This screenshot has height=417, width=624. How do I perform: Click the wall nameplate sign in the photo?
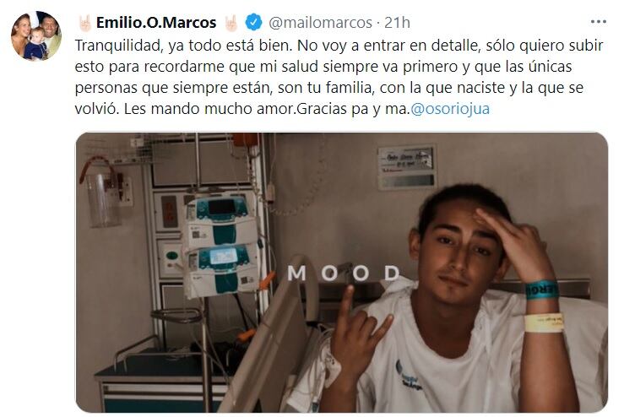407,167
